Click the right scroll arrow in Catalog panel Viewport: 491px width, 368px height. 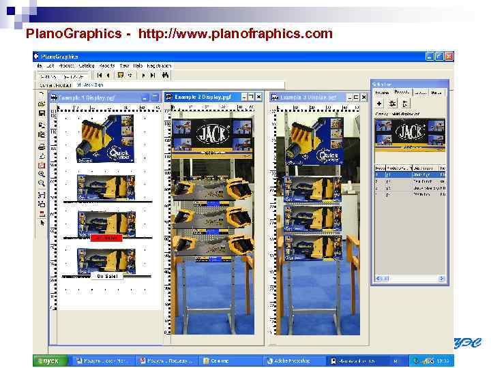pos(441,278)
